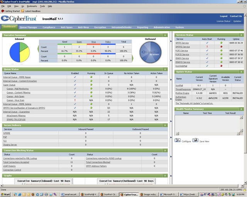Open the License Status link
Screen dimensions: 247x197
(223, 21)
